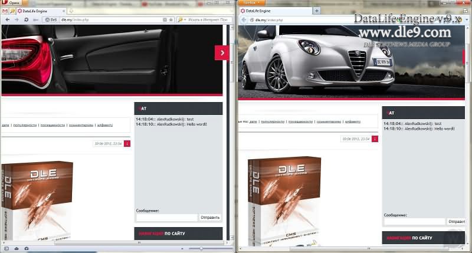Focus the Opera address bar showing dle.my

[111, 20]
